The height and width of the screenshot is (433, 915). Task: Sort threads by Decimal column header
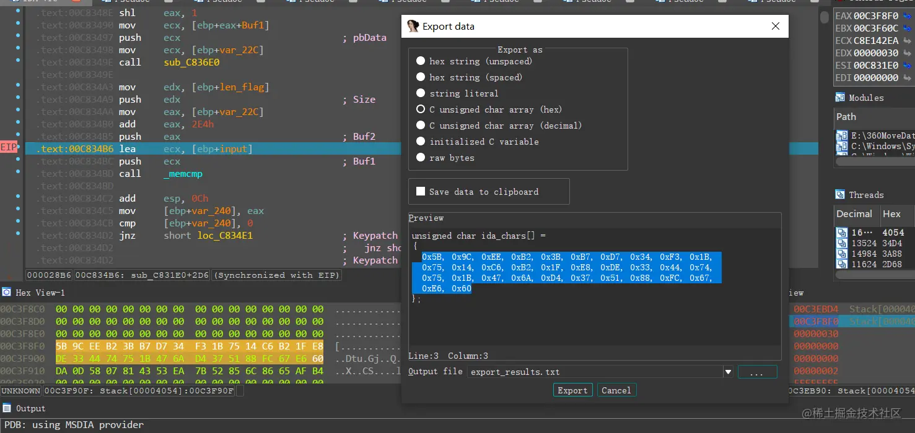pyautogui.click(x=854, y=214)
